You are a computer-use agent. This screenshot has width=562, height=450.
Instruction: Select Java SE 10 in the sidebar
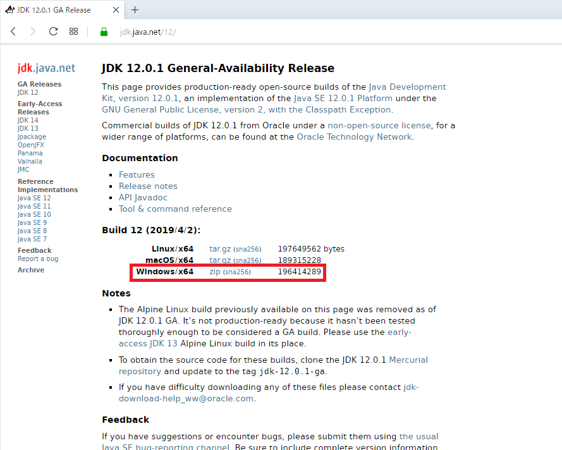34,214
